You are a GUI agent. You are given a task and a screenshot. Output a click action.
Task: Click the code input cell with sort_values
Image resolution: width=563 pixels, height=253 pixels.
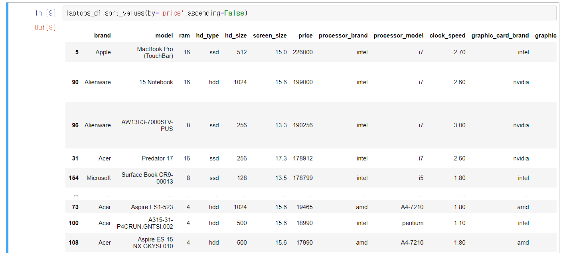pyautogui.click(x=309, y=13)
